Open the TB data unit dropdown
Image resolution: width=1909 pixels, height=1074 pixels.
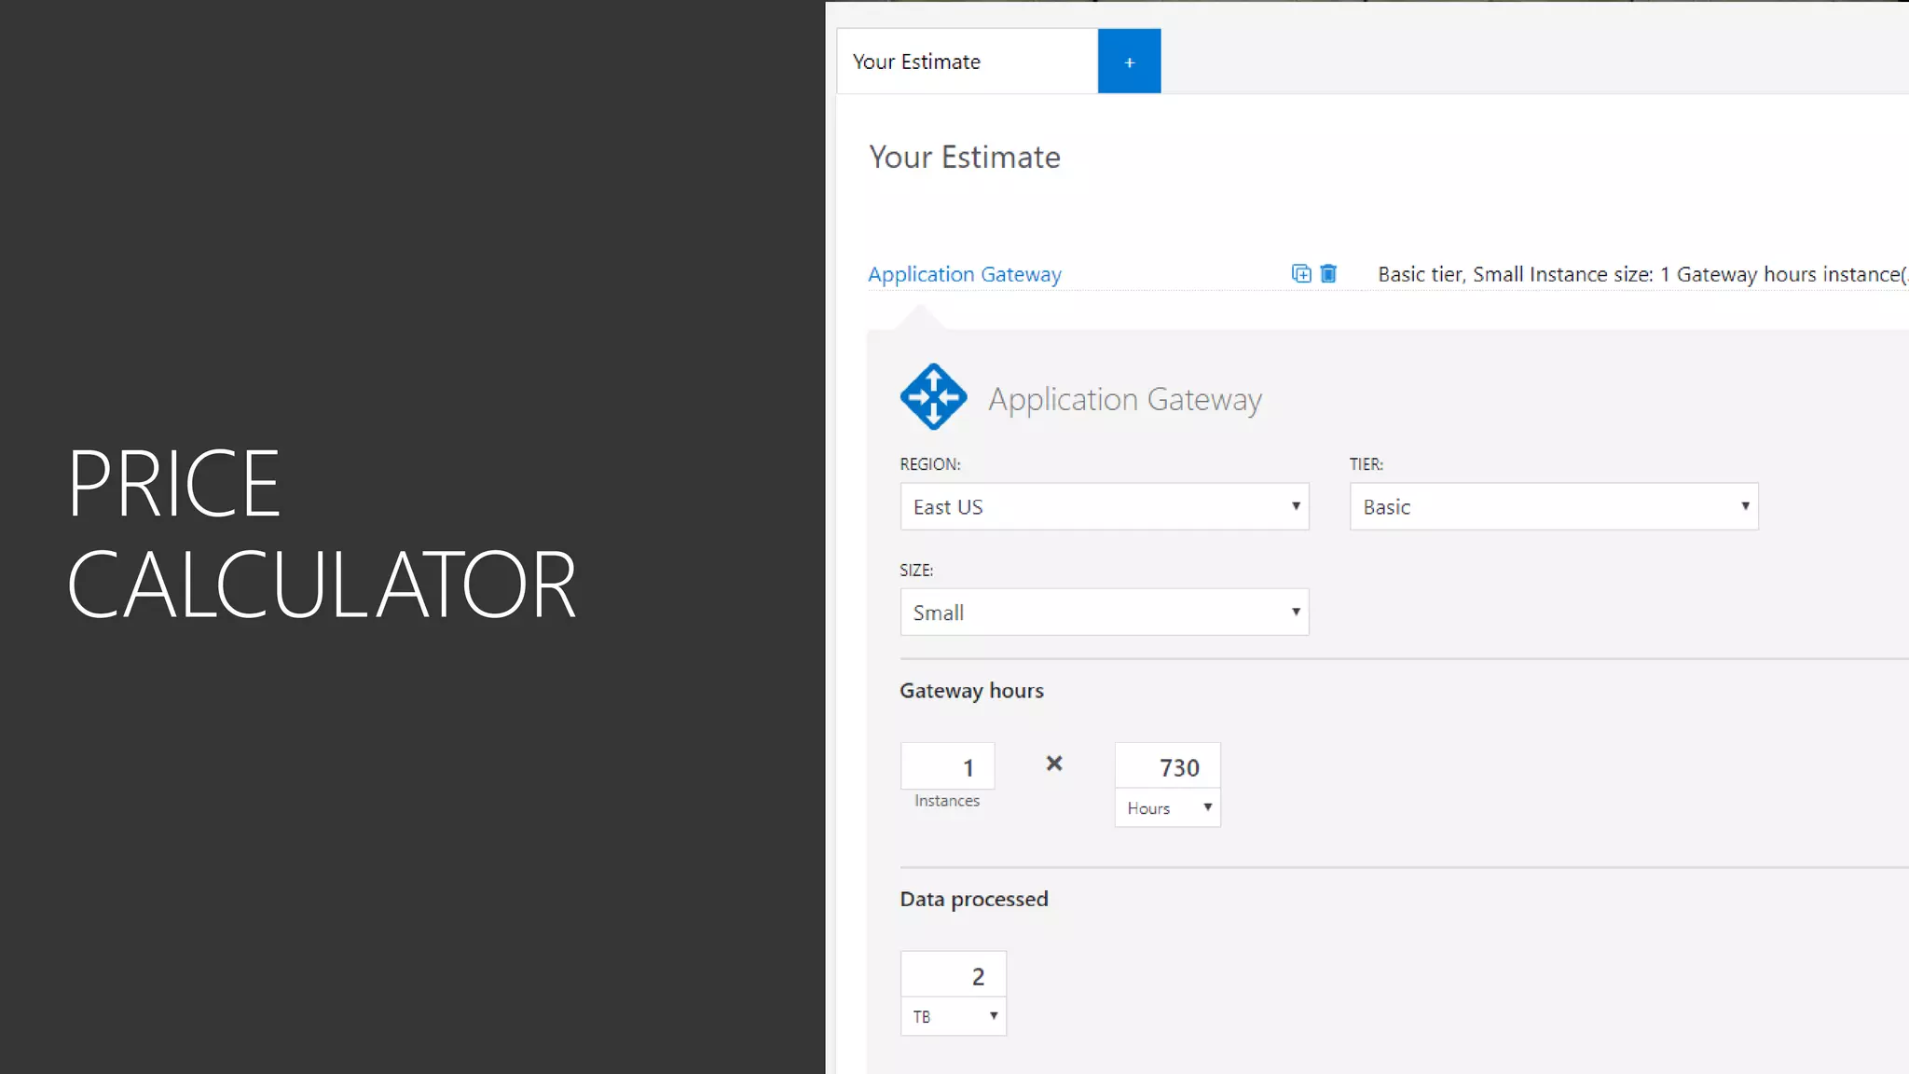(953, 1016)
